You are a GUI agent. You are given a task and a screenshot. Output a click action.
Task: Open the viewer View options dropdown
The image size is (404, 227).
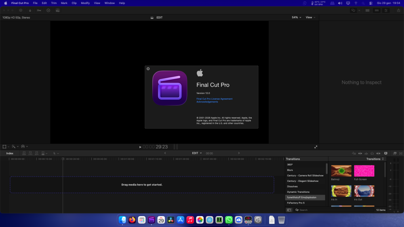tap(310, 17)
